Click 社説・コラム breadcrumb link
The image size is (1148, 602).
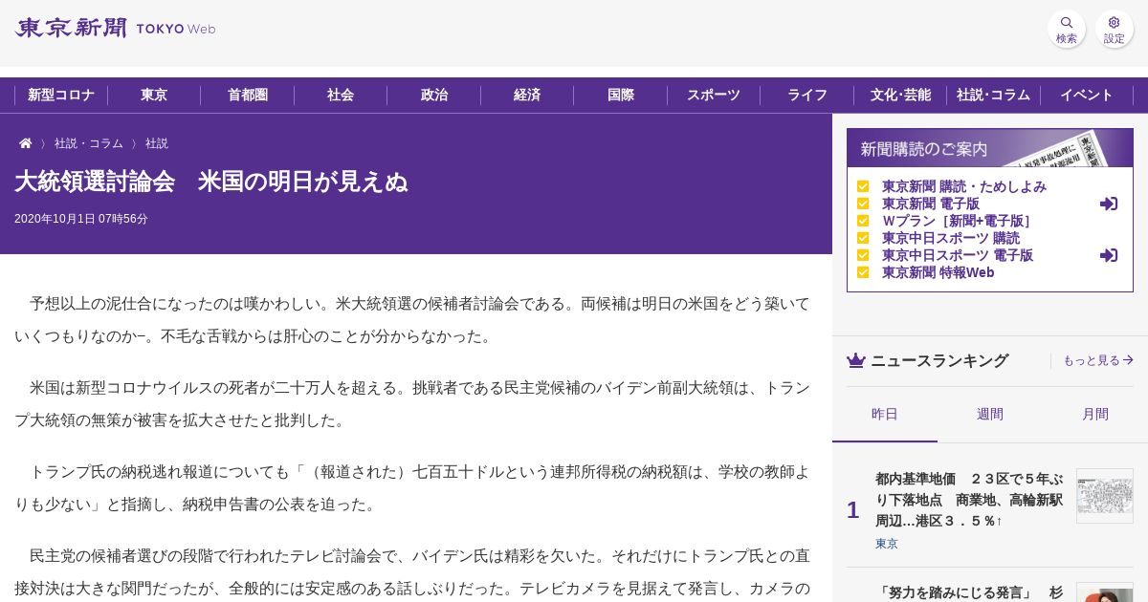pyautogui.click(x=89, y=143)
